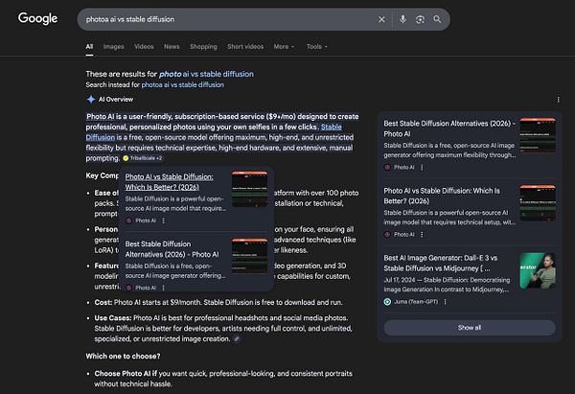Click Photo AI favicon in second sidebar card
Screen dimensions: 575x394
click(387, 235)
